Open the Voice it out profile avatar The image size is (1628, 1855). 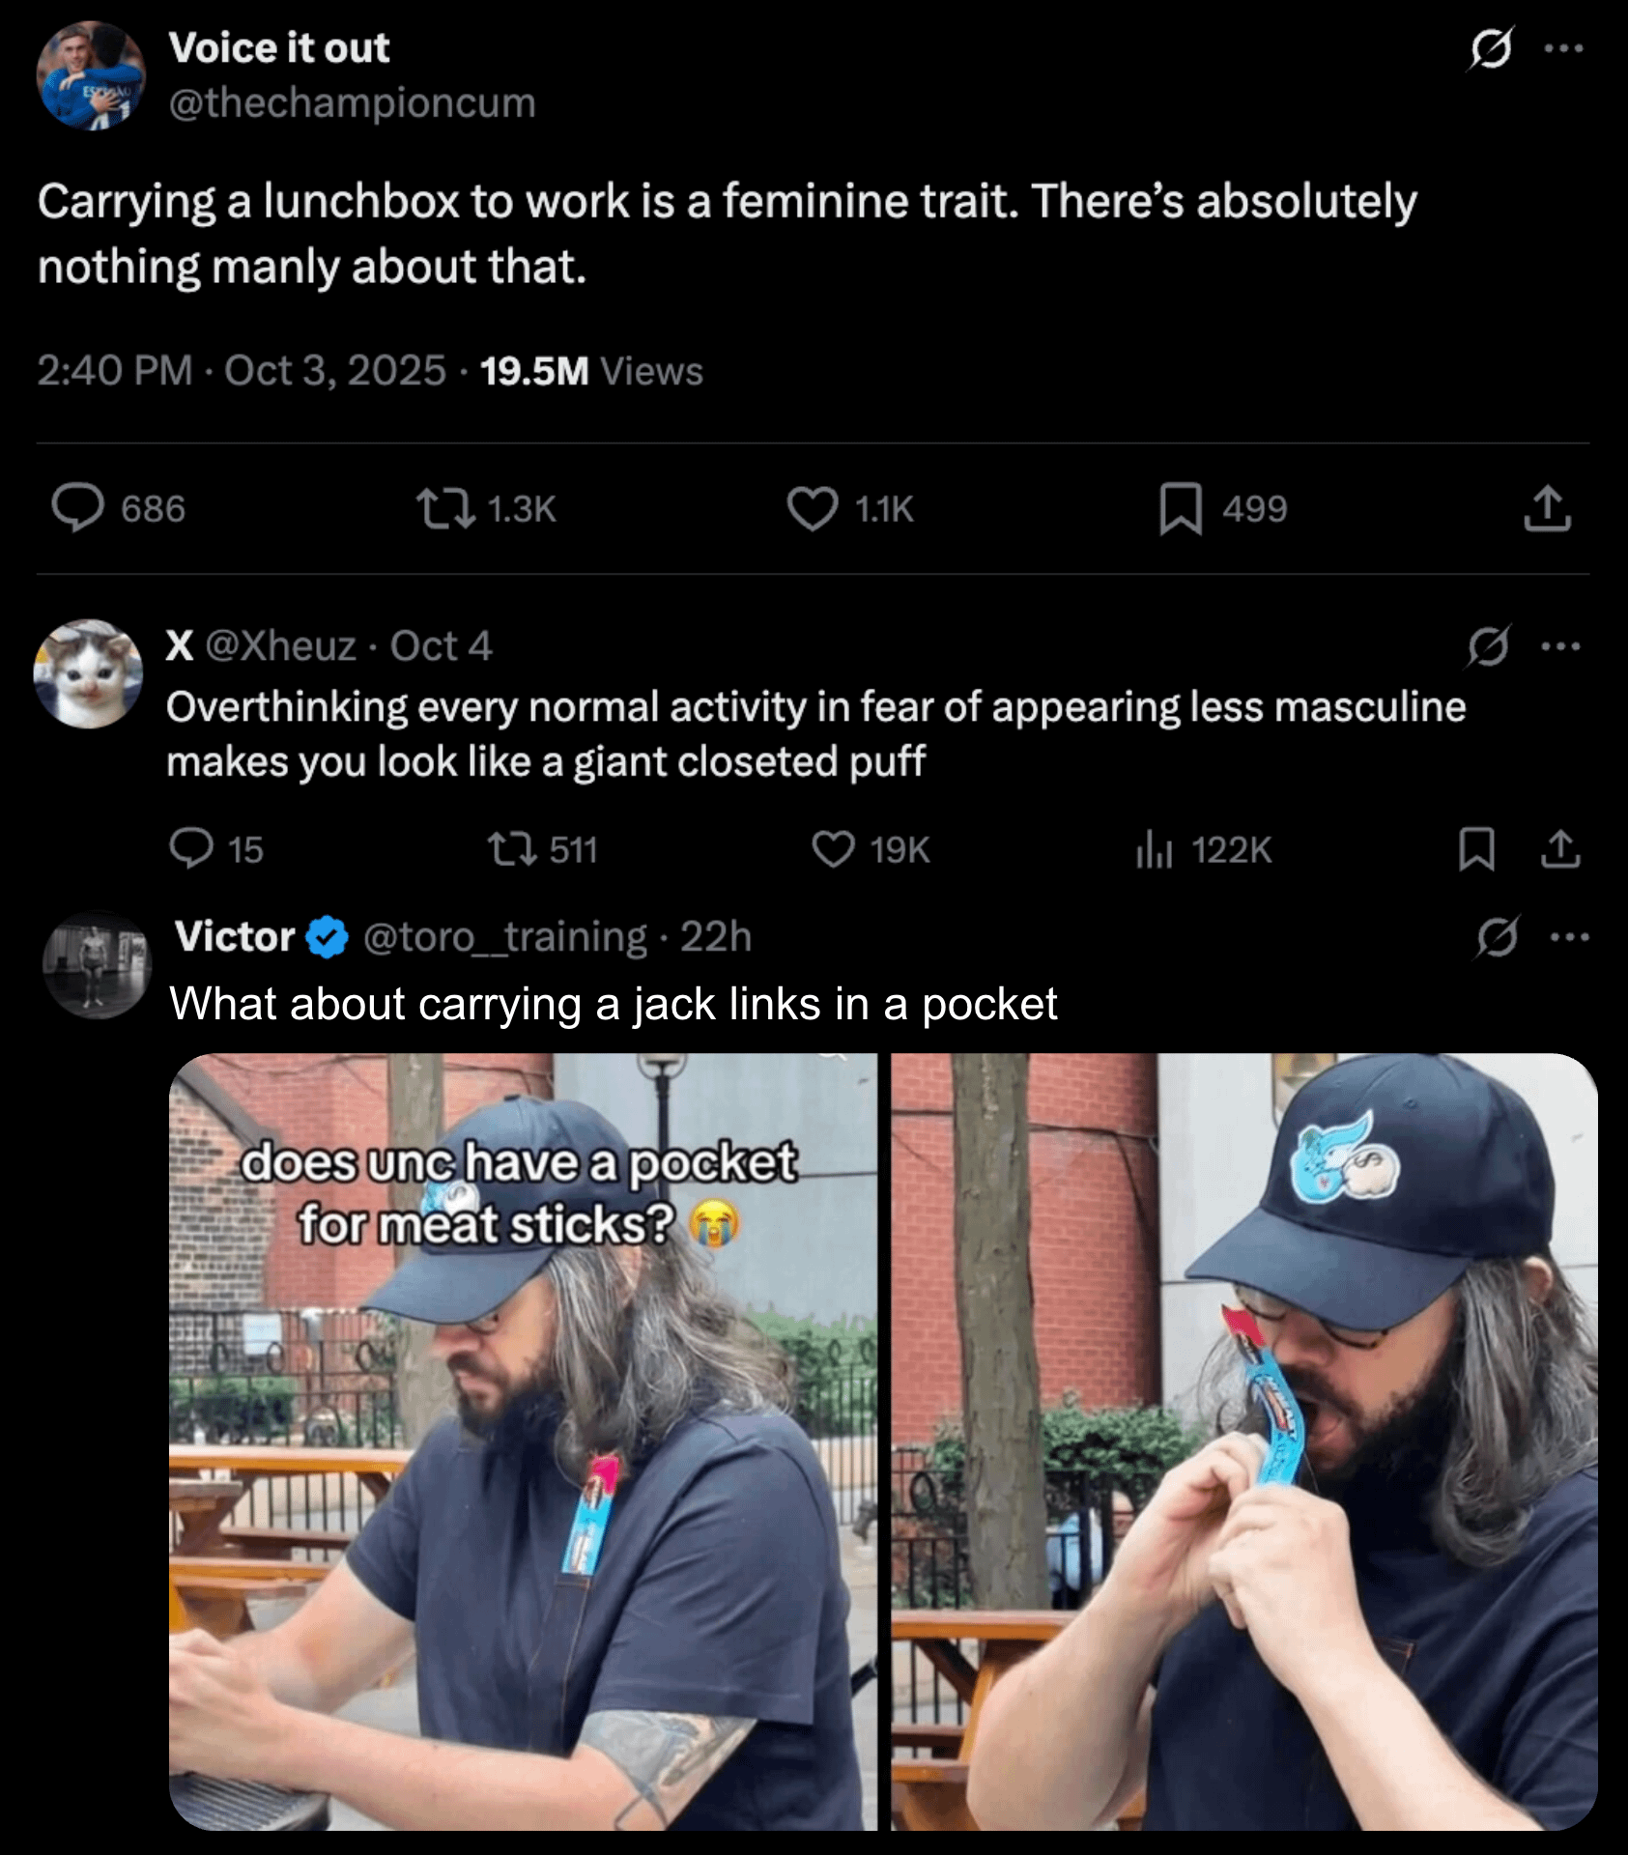[90, 76]
